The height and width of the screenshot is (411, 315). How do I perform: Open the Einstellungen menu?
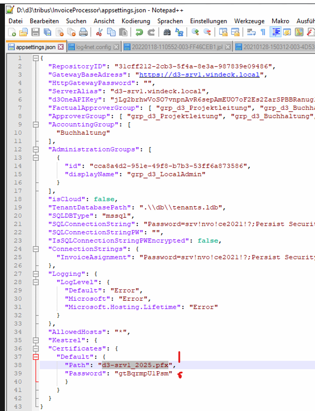point(208,21)
